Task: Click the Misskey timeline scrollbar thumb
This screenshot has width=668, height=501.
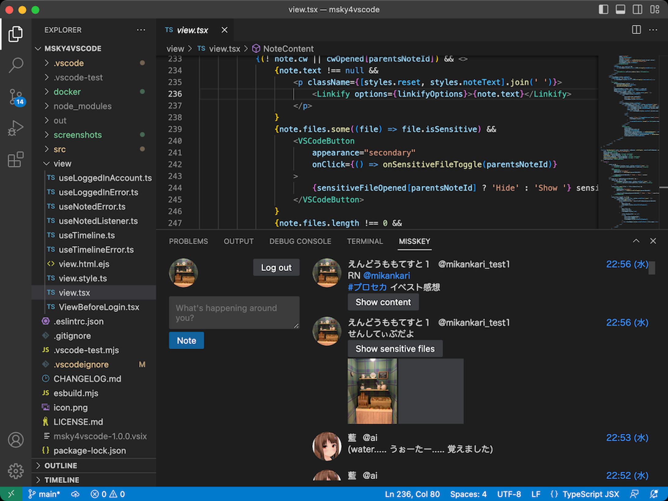Action: click(x=652, y=268)
